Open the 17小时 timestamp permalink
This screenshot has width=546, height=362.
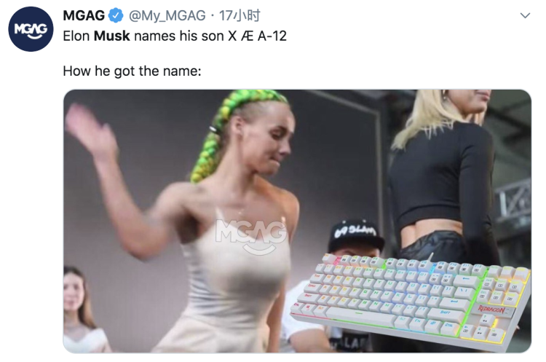pos(240,16)
